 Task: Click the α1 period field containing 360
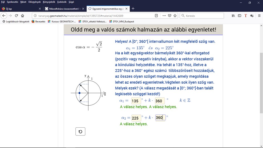click(x=160, y=101)
